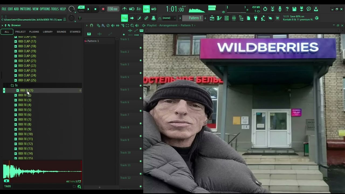
Task: Adjust the master pitch knob
Action: (71, 18)
